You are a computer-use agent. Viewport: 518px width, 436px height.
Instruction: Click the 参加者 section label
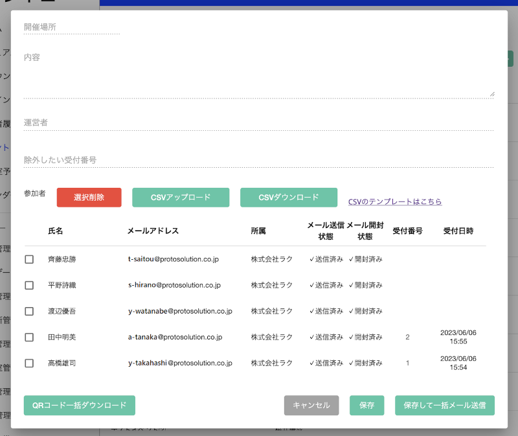coord(35,193)
